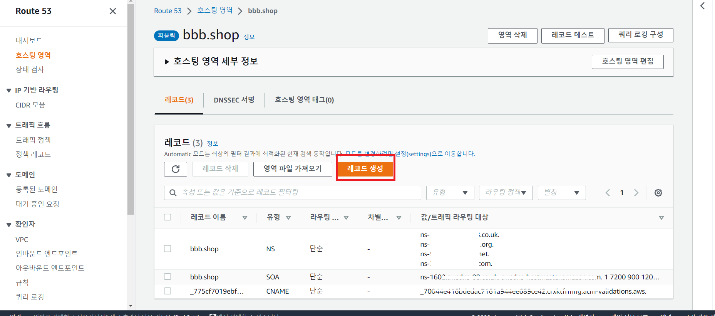The image size is (715, 316).
Task: Click the 레코드 생성 button
Action: tap(365, 169)
